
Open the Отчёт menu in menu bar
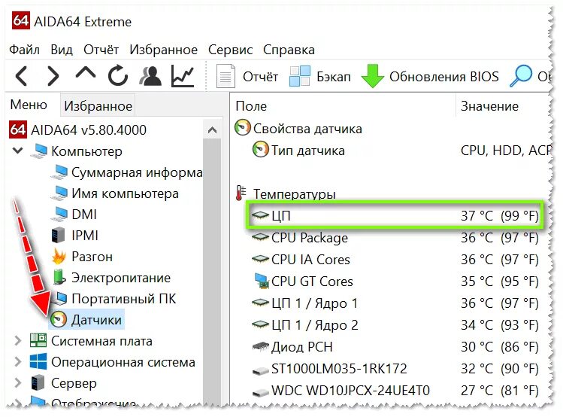coord(101,50)
